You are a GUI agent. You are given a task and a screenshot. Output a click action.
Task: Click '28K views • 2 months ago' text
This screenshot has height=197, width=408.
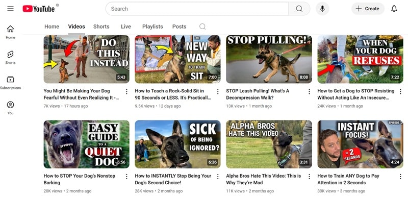(159, 191)
